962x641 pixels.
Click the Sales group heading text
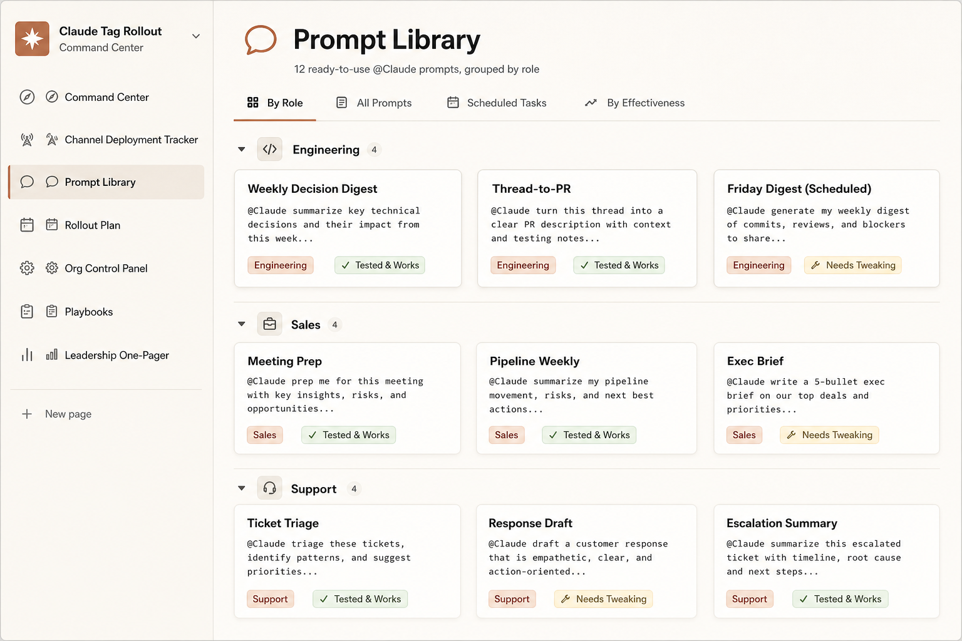(x=306, y=325)
